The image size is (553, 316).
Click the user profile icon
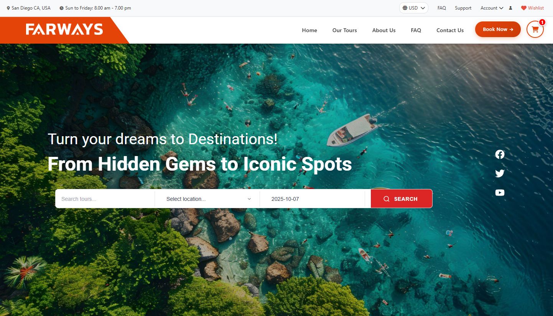coord(510,8)
